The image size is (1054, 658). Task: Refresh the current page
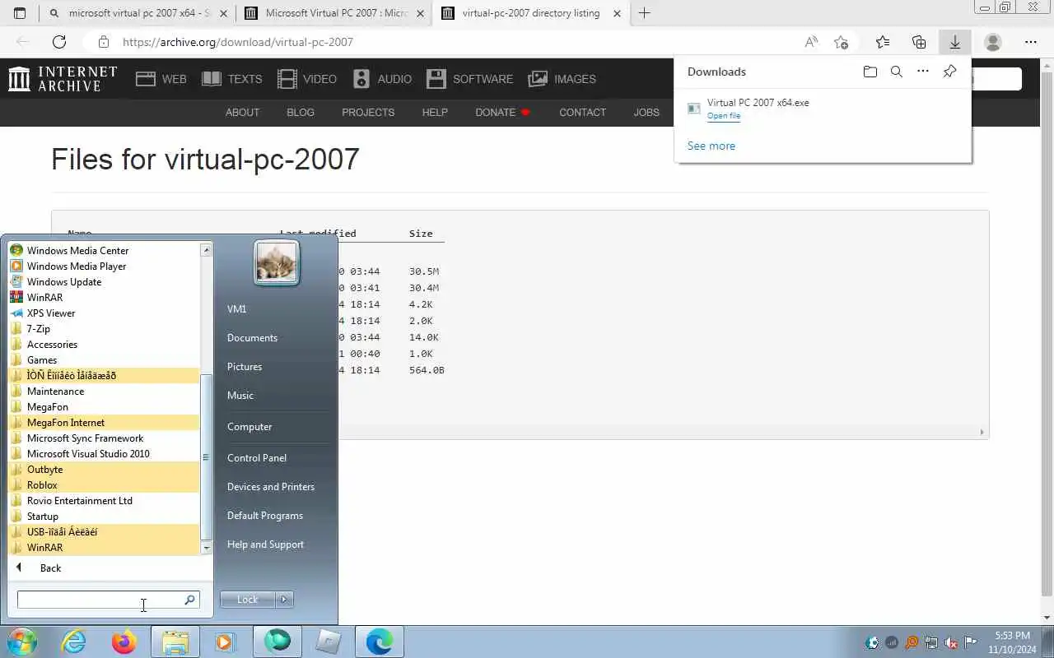coord(59,42)
